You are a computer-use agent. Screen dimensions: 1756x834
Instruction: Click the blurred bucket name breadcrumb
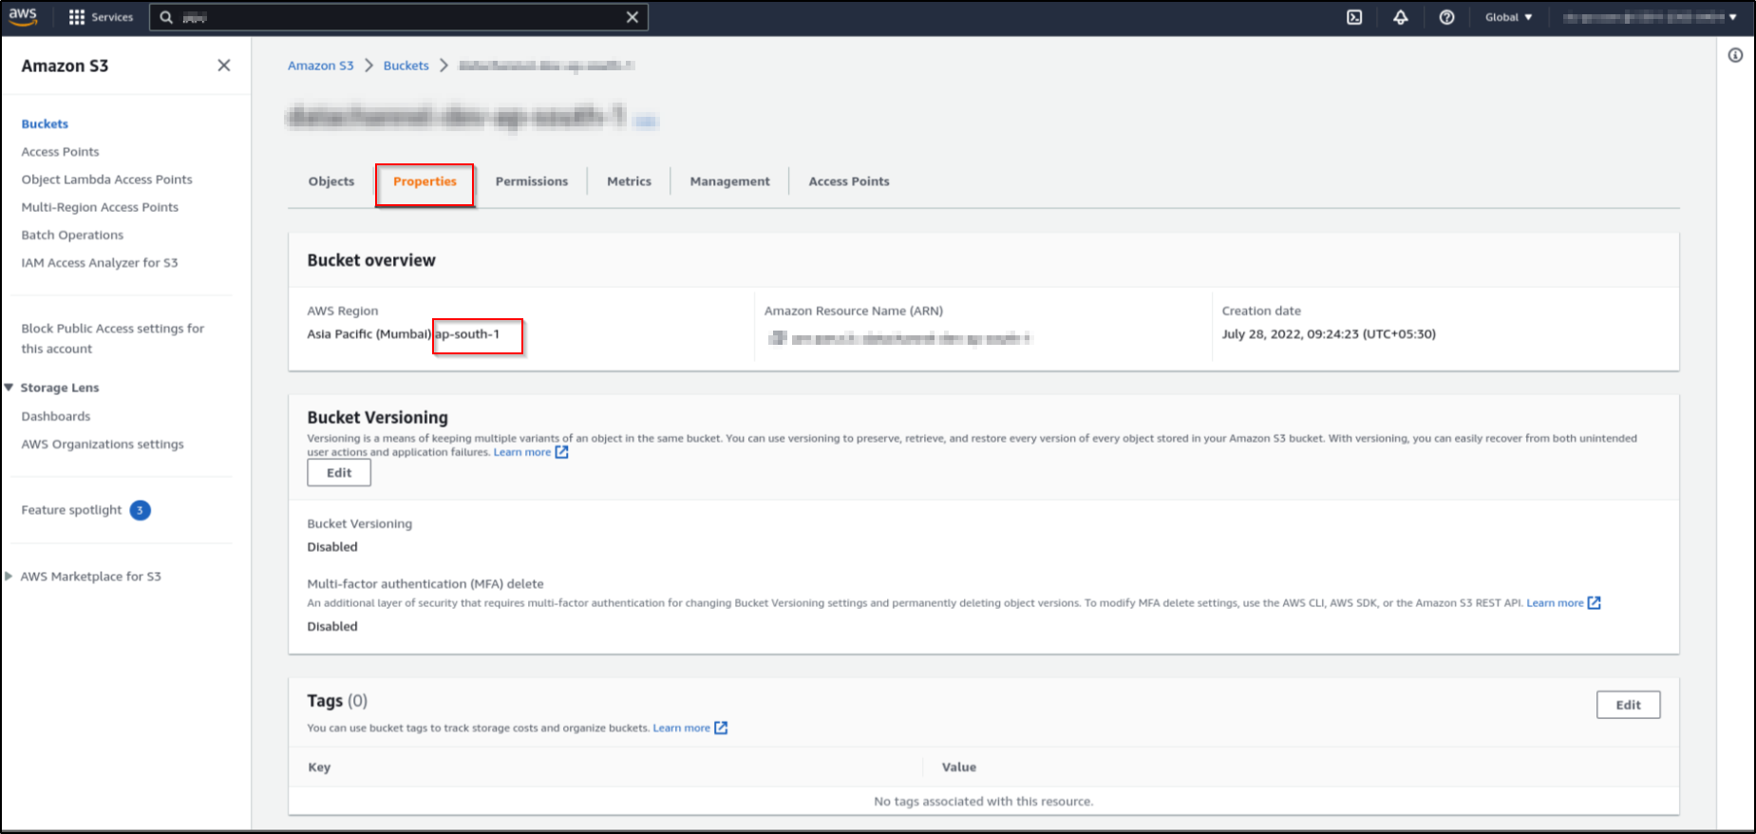pyautogui.click(x=547, y=66)
